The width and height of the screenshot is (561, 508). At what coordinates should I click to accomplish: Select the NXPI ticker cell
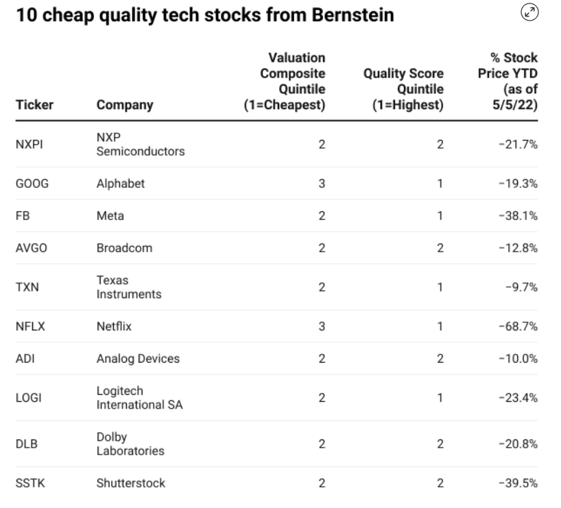click(x=30, y=145)
